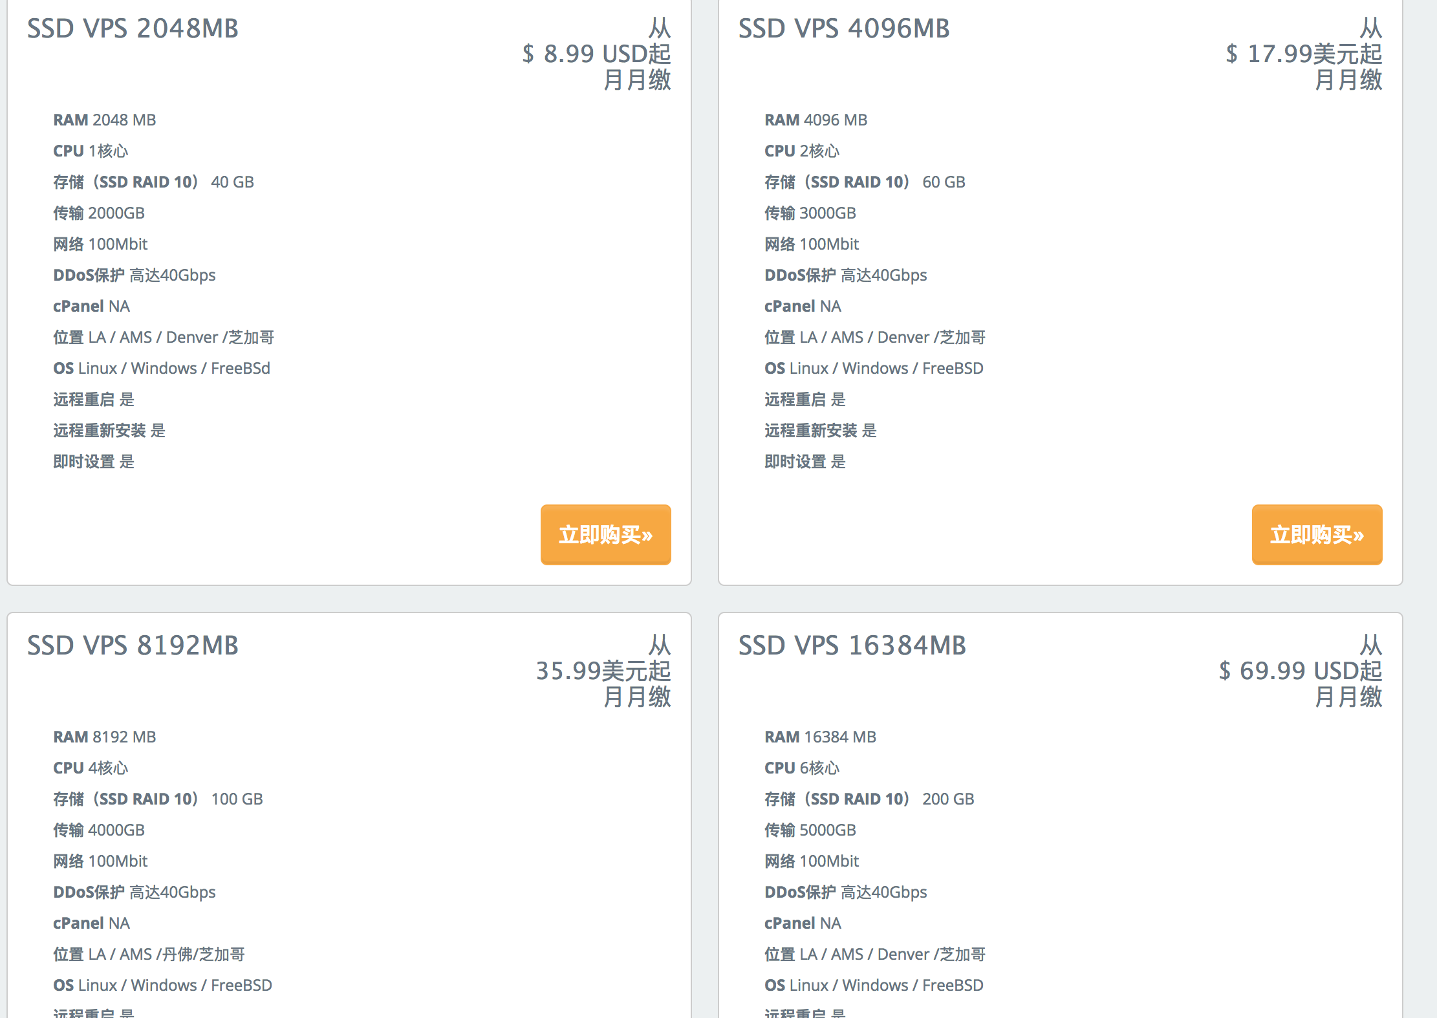Screen dimensions: 1437x1018
Task: Click DDoS保护 row in the 8192MB plan
Action: point(135,892)
